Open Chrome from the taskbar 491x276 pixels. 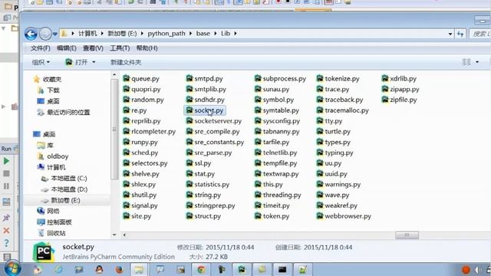(x=201, y=269)
